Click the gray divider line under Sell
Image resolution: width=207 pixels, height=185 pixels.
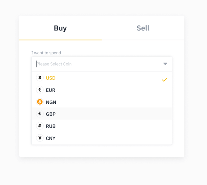pos(143,40)
